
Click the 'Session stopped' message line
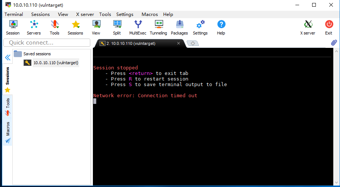(x=116, y=68)
